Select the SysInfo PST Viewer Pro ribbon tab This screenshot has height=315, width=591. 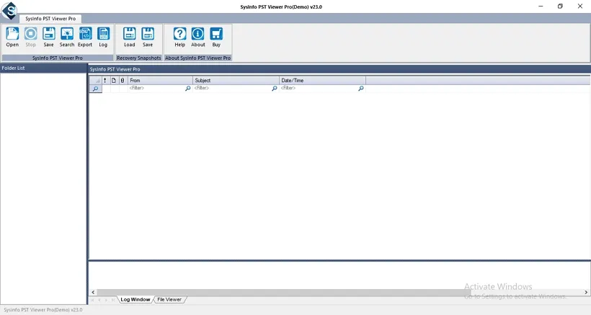click(50, 19)
